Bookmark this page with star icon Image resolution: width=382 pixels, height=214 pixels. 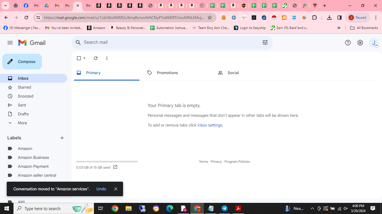[x=210, y=18]
